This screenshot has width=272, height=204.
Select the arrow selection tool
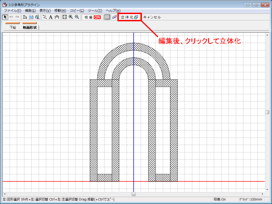click(5, 17)
